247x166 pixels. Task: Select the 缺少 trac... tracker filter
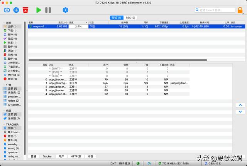(12, 132)
